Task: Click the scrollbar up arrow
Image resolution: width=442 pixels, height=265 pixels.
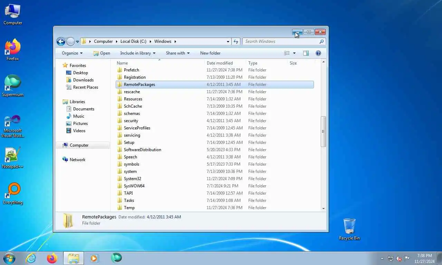Action: pyautogui.click(x=323, y=62)
